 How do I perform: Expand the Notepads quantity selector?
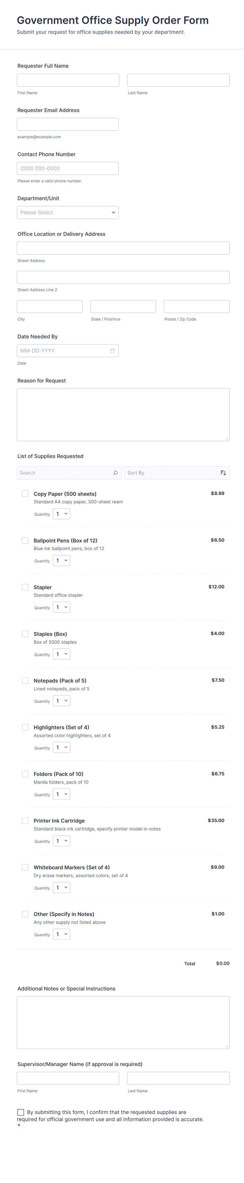[x=62, y=700]
